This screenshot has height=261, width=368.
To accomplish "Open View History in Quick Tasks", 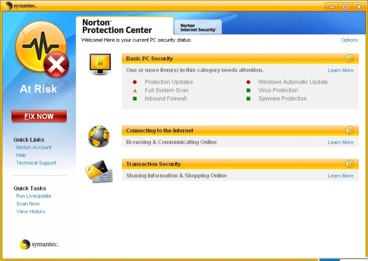I will pos(31,211).
